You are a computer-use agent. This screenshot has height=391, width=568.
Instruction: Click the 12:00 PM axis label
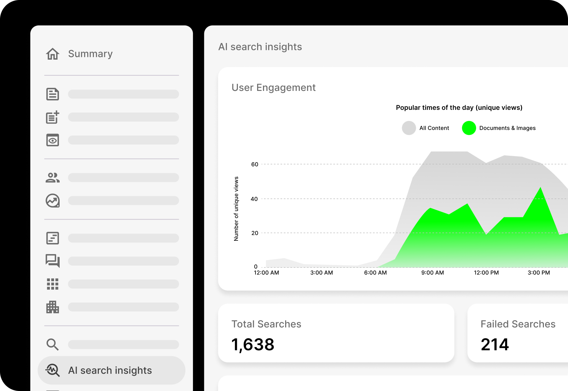(486, 273)
